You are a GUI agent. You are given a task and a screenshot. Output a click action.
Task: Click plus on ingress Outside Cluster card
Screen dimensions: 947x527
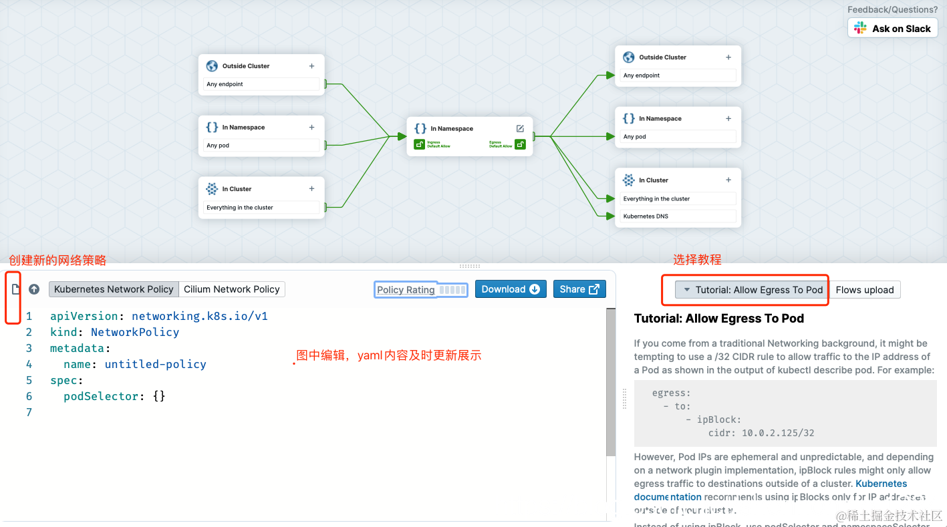(311, 65)
